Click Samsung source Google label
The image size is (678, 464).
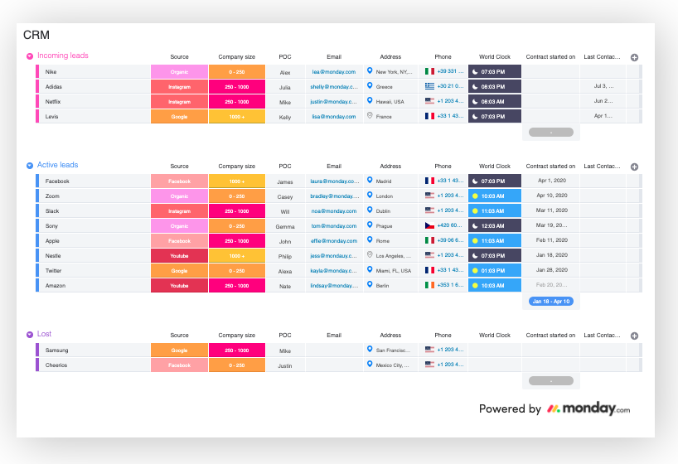[179, 350]
